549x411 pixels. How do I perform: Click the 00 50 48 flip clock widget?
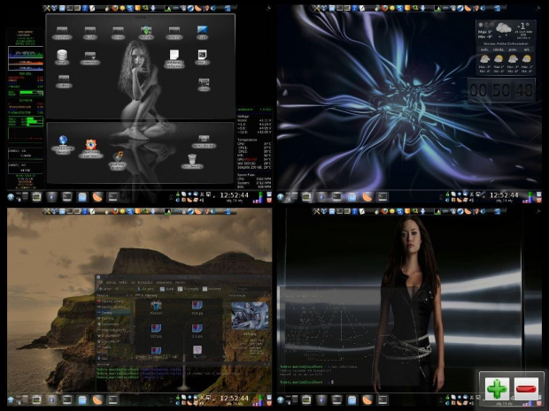point(501,90)
